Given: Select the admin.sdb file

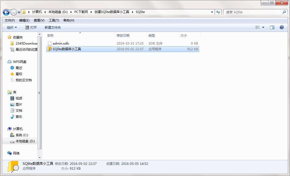Looking at the screenshot, I should [x=122, y=44].
